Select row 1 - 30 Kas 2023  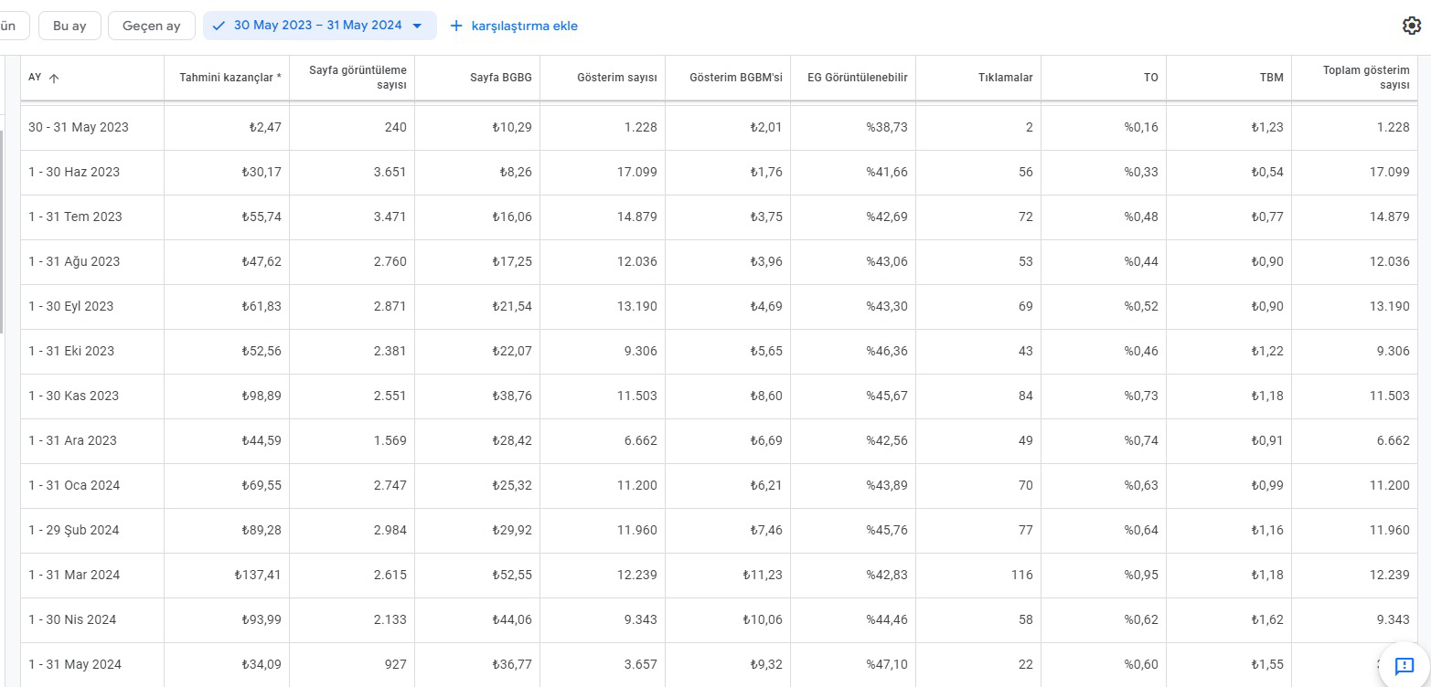719,396
